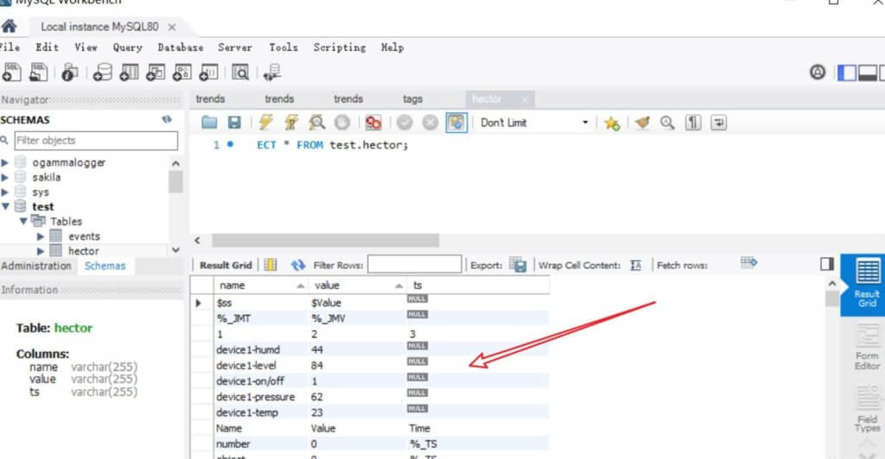Open a SQL script file in editor
This screenshot has height=459, width=885.
209,123
